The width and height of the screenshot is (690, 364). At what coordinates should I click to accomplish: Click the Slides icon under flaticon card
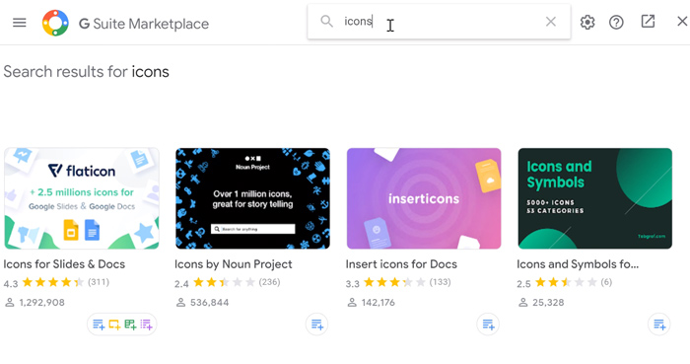click(x=114, y=325)
